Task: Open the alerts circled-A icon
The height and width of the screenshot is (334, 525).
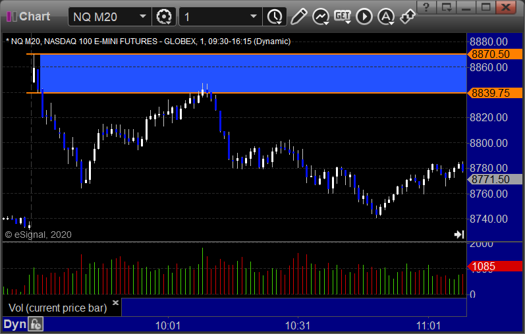Action: click(x=386, y=16)
